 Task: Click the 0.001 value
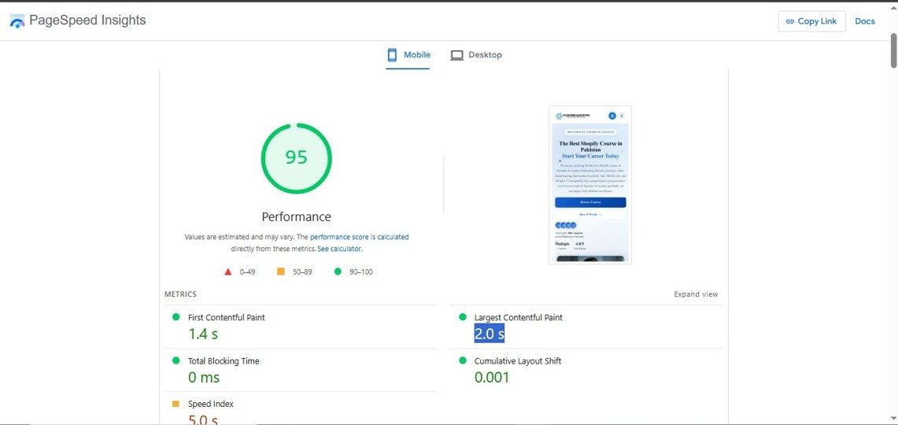(x=492, y=377)
